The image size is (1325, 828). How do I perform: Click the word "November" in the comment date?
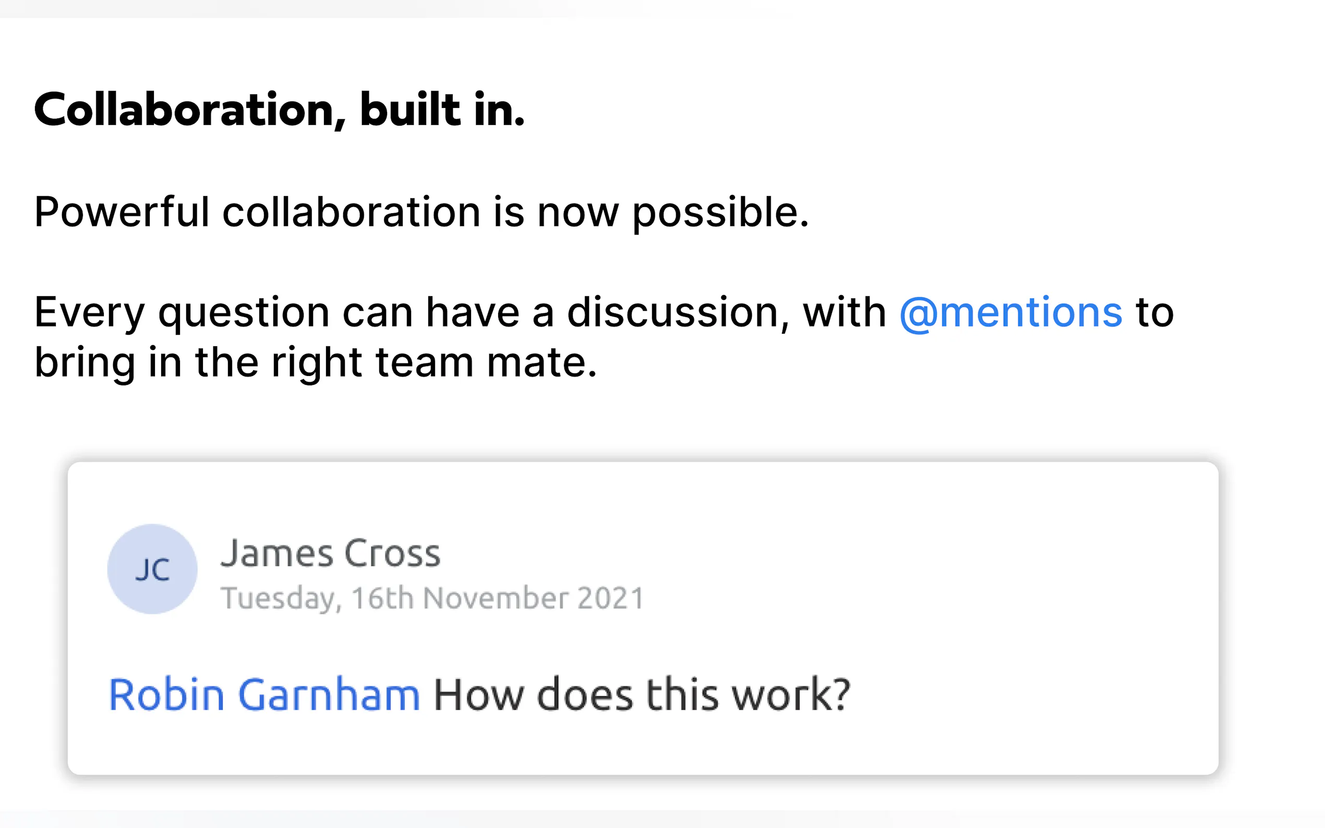click(x=496, y=598)
